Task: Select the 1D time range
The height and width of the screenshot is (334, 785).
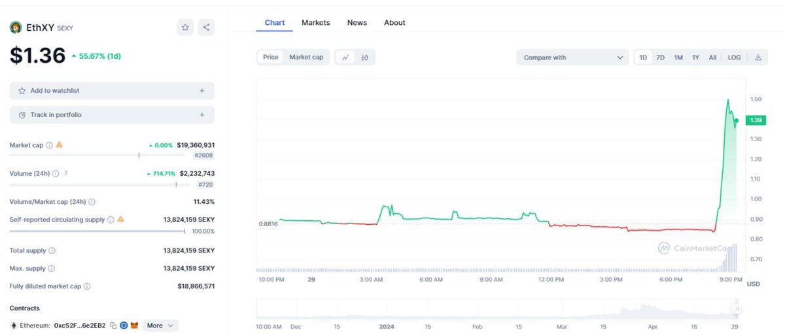Action: [x=643, y=58]
